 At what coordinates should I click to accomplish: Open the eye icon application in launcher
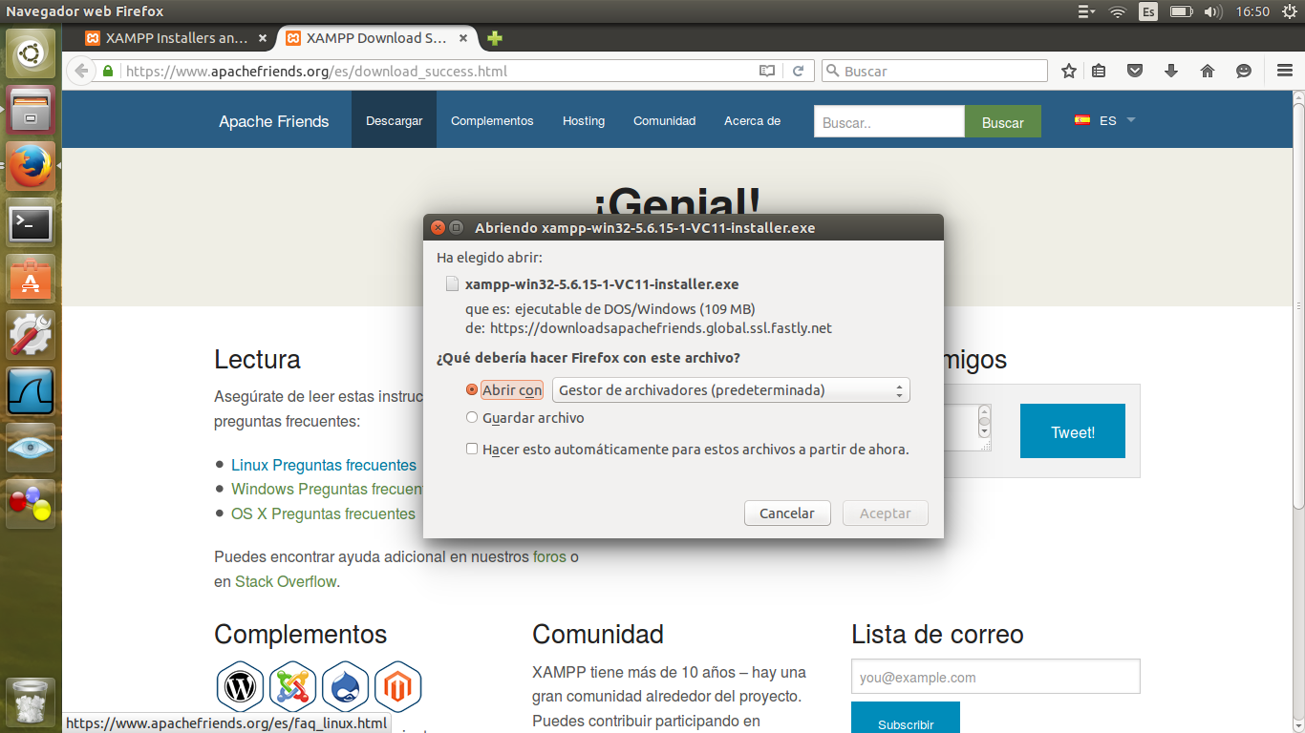point(32,448)
